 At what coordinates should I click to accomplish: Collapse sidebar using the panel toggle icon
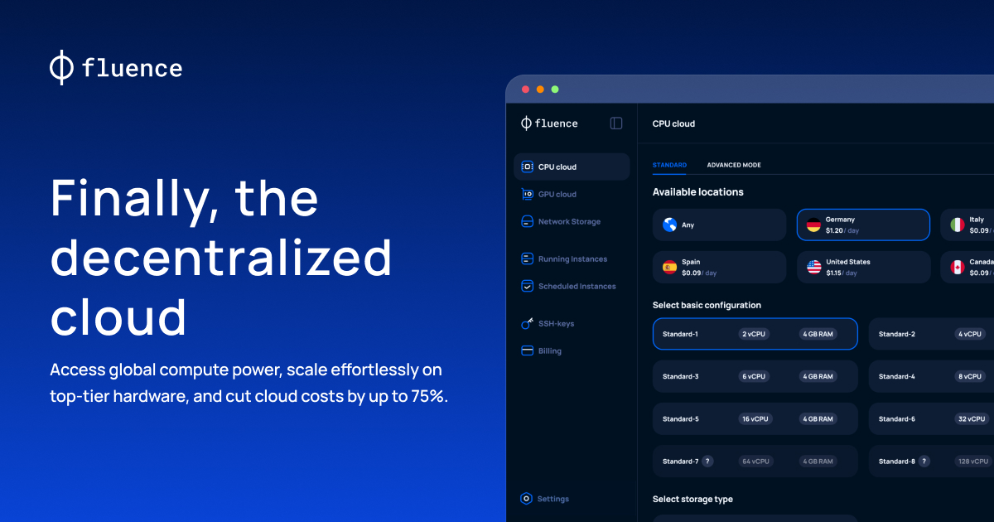[616, 123]
